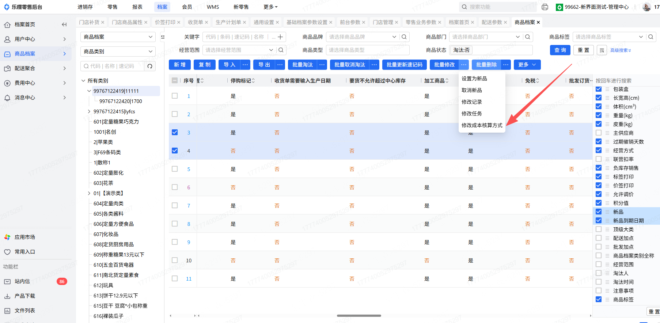Select 修改成本核算方式 from the menu

click(482, 125)
